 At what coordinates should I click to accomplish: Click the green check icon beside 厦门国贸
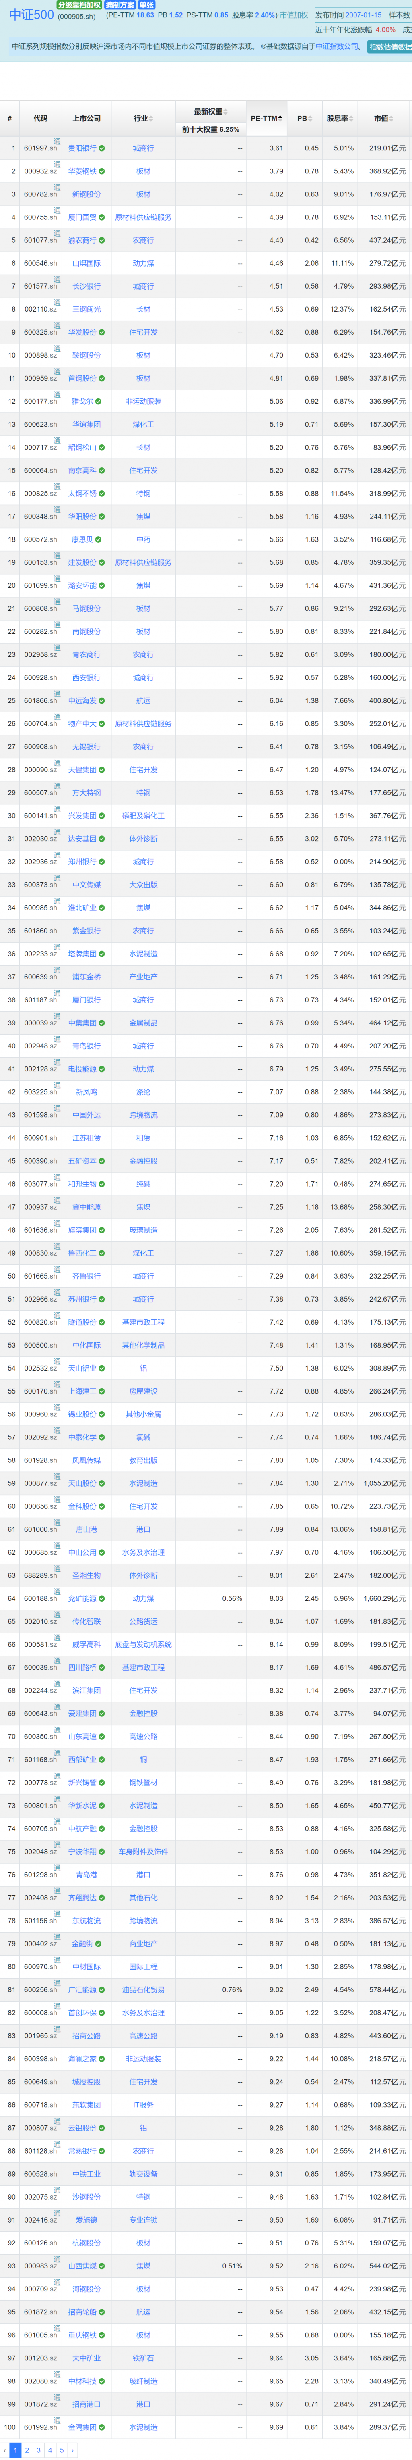[x=102, y=218]
